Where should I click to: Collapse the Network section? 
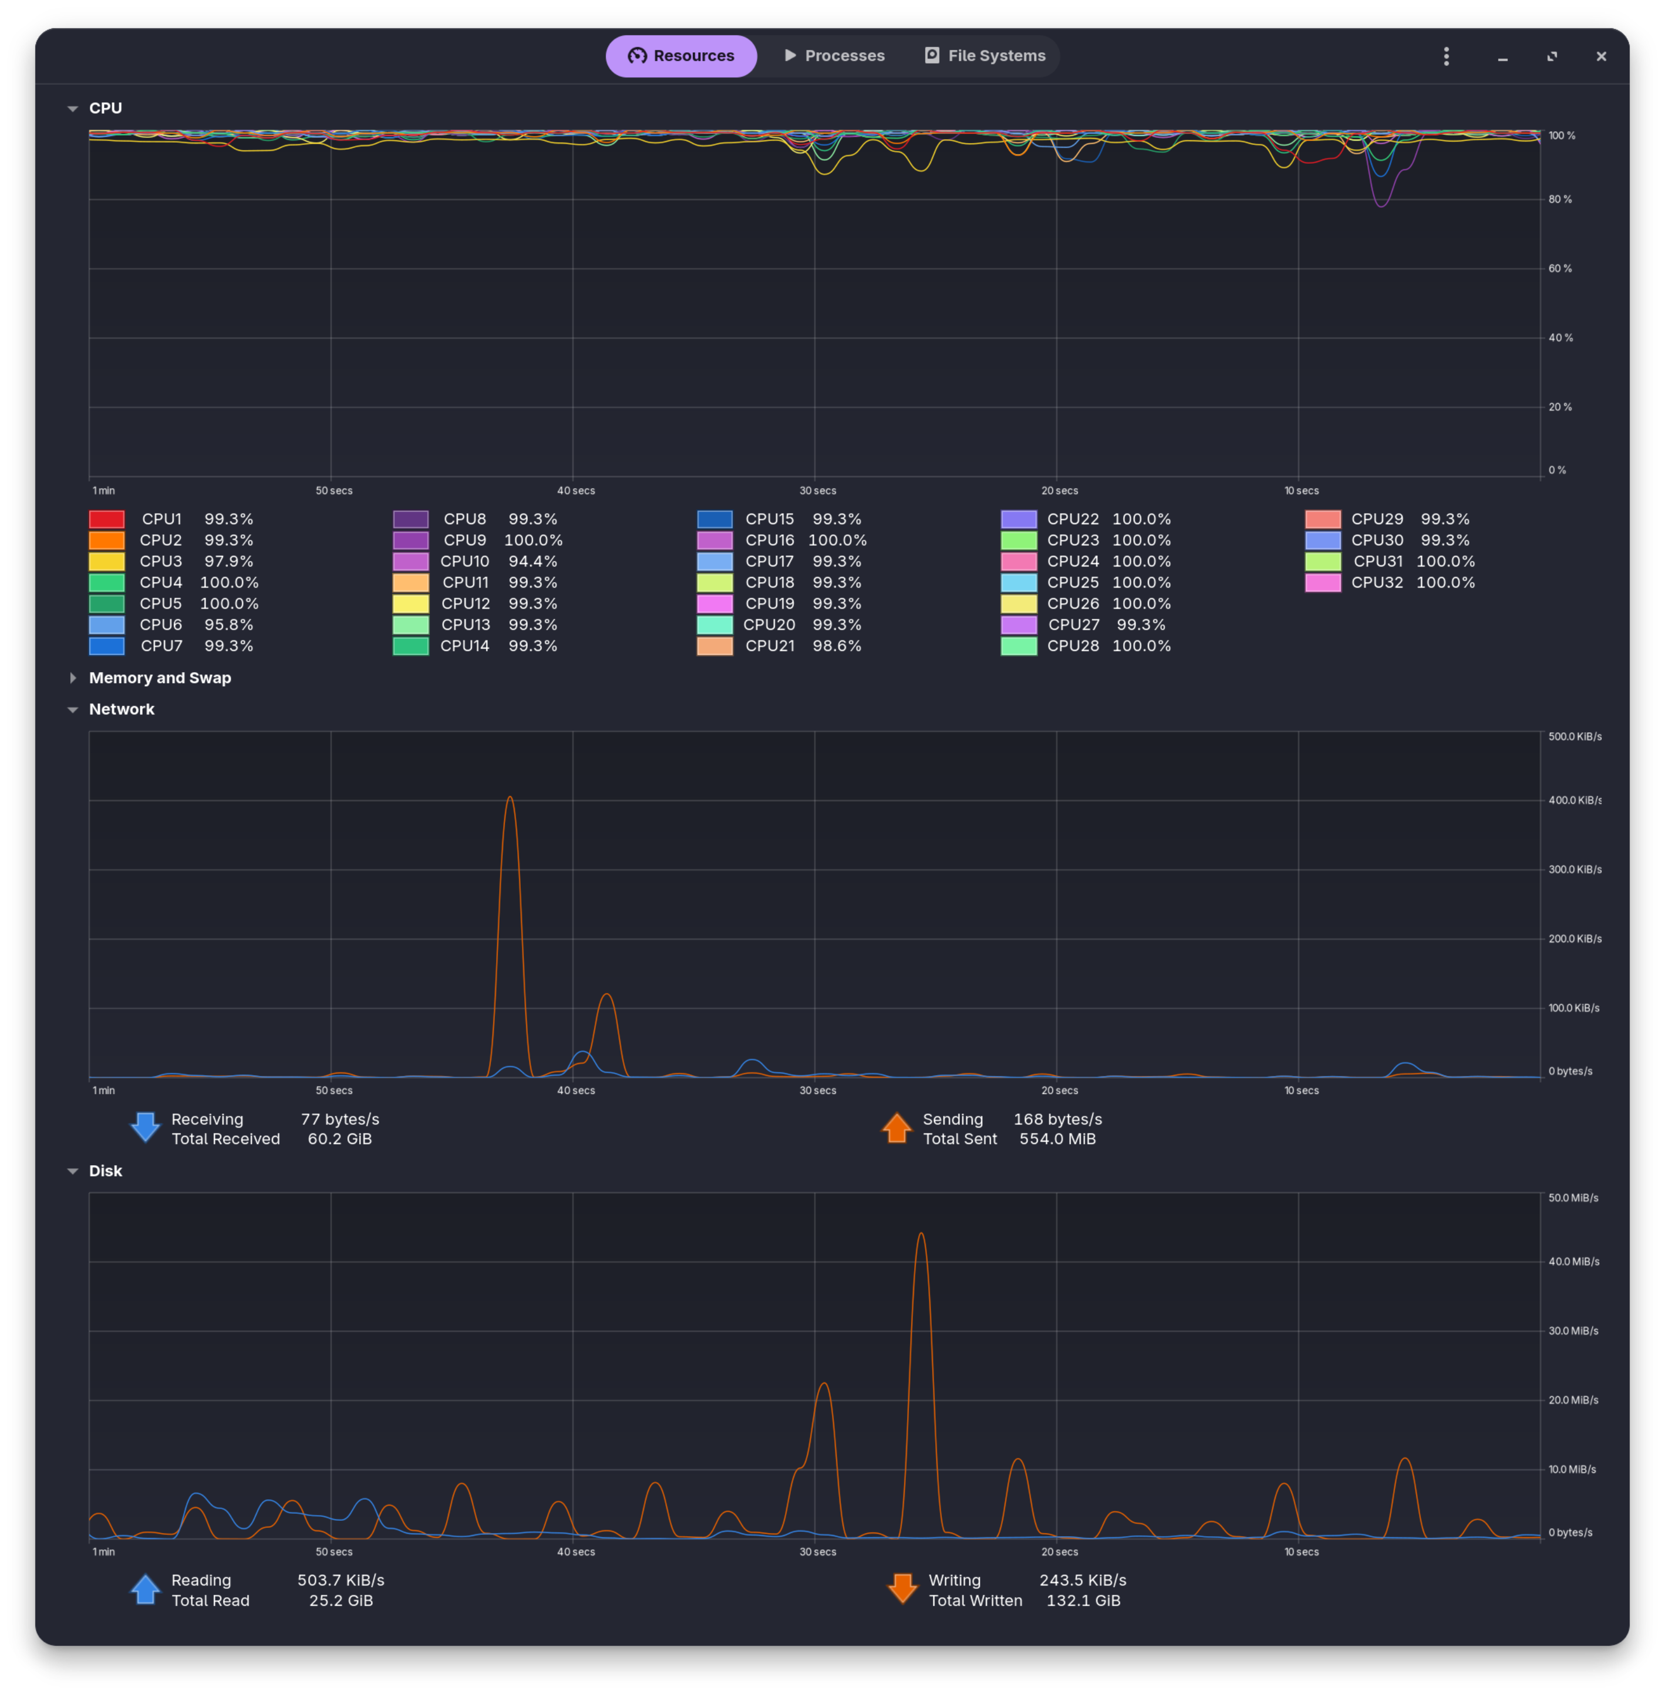pyautogui.click(x=73, y=710)
